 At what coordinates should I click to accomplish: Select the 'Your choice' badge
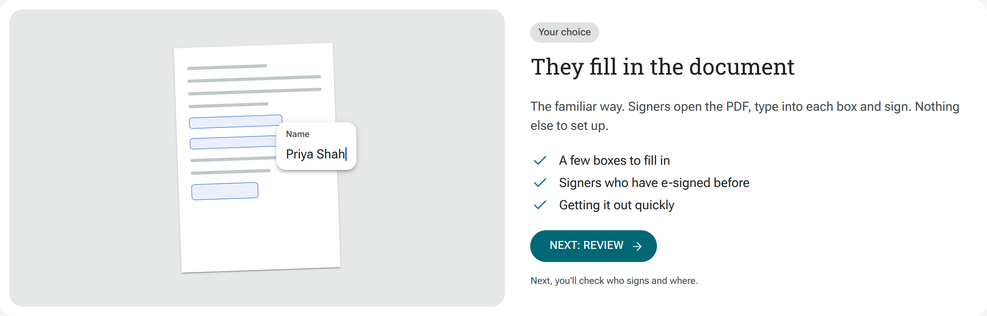(x=564, y=32)
